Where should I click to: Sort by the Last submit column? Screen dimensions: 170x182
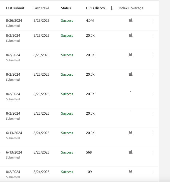click(15, 8)
